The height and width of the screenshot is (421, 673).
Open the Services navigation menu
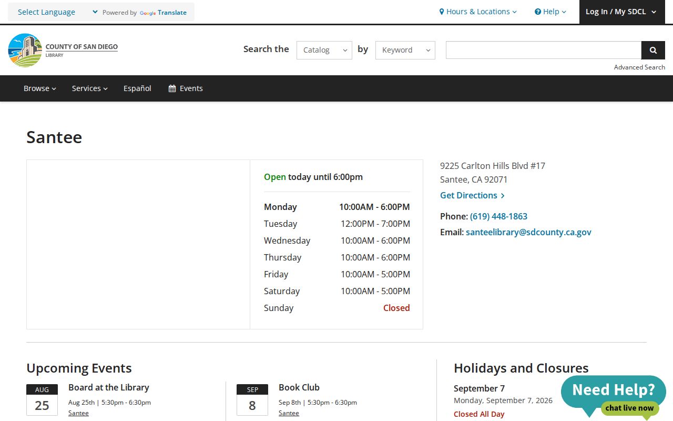coord(90,88)
